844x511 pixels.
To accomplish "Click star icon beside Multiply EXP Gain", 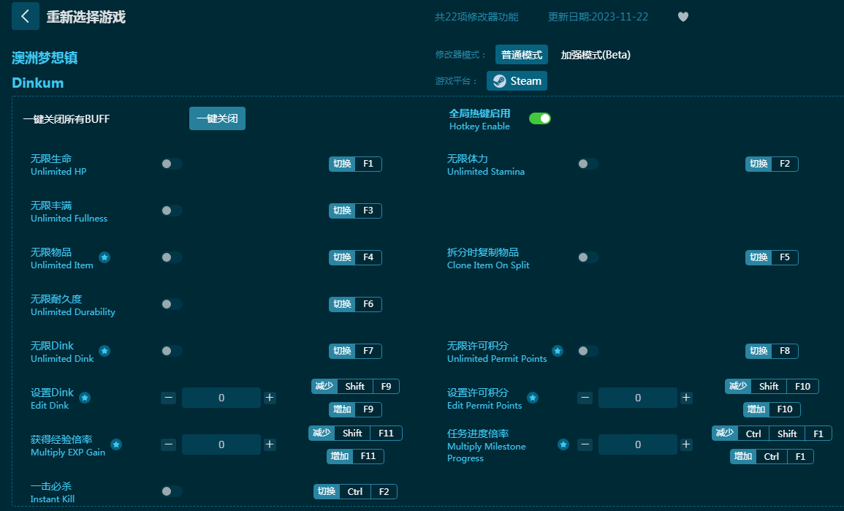I will pos(116,444).
